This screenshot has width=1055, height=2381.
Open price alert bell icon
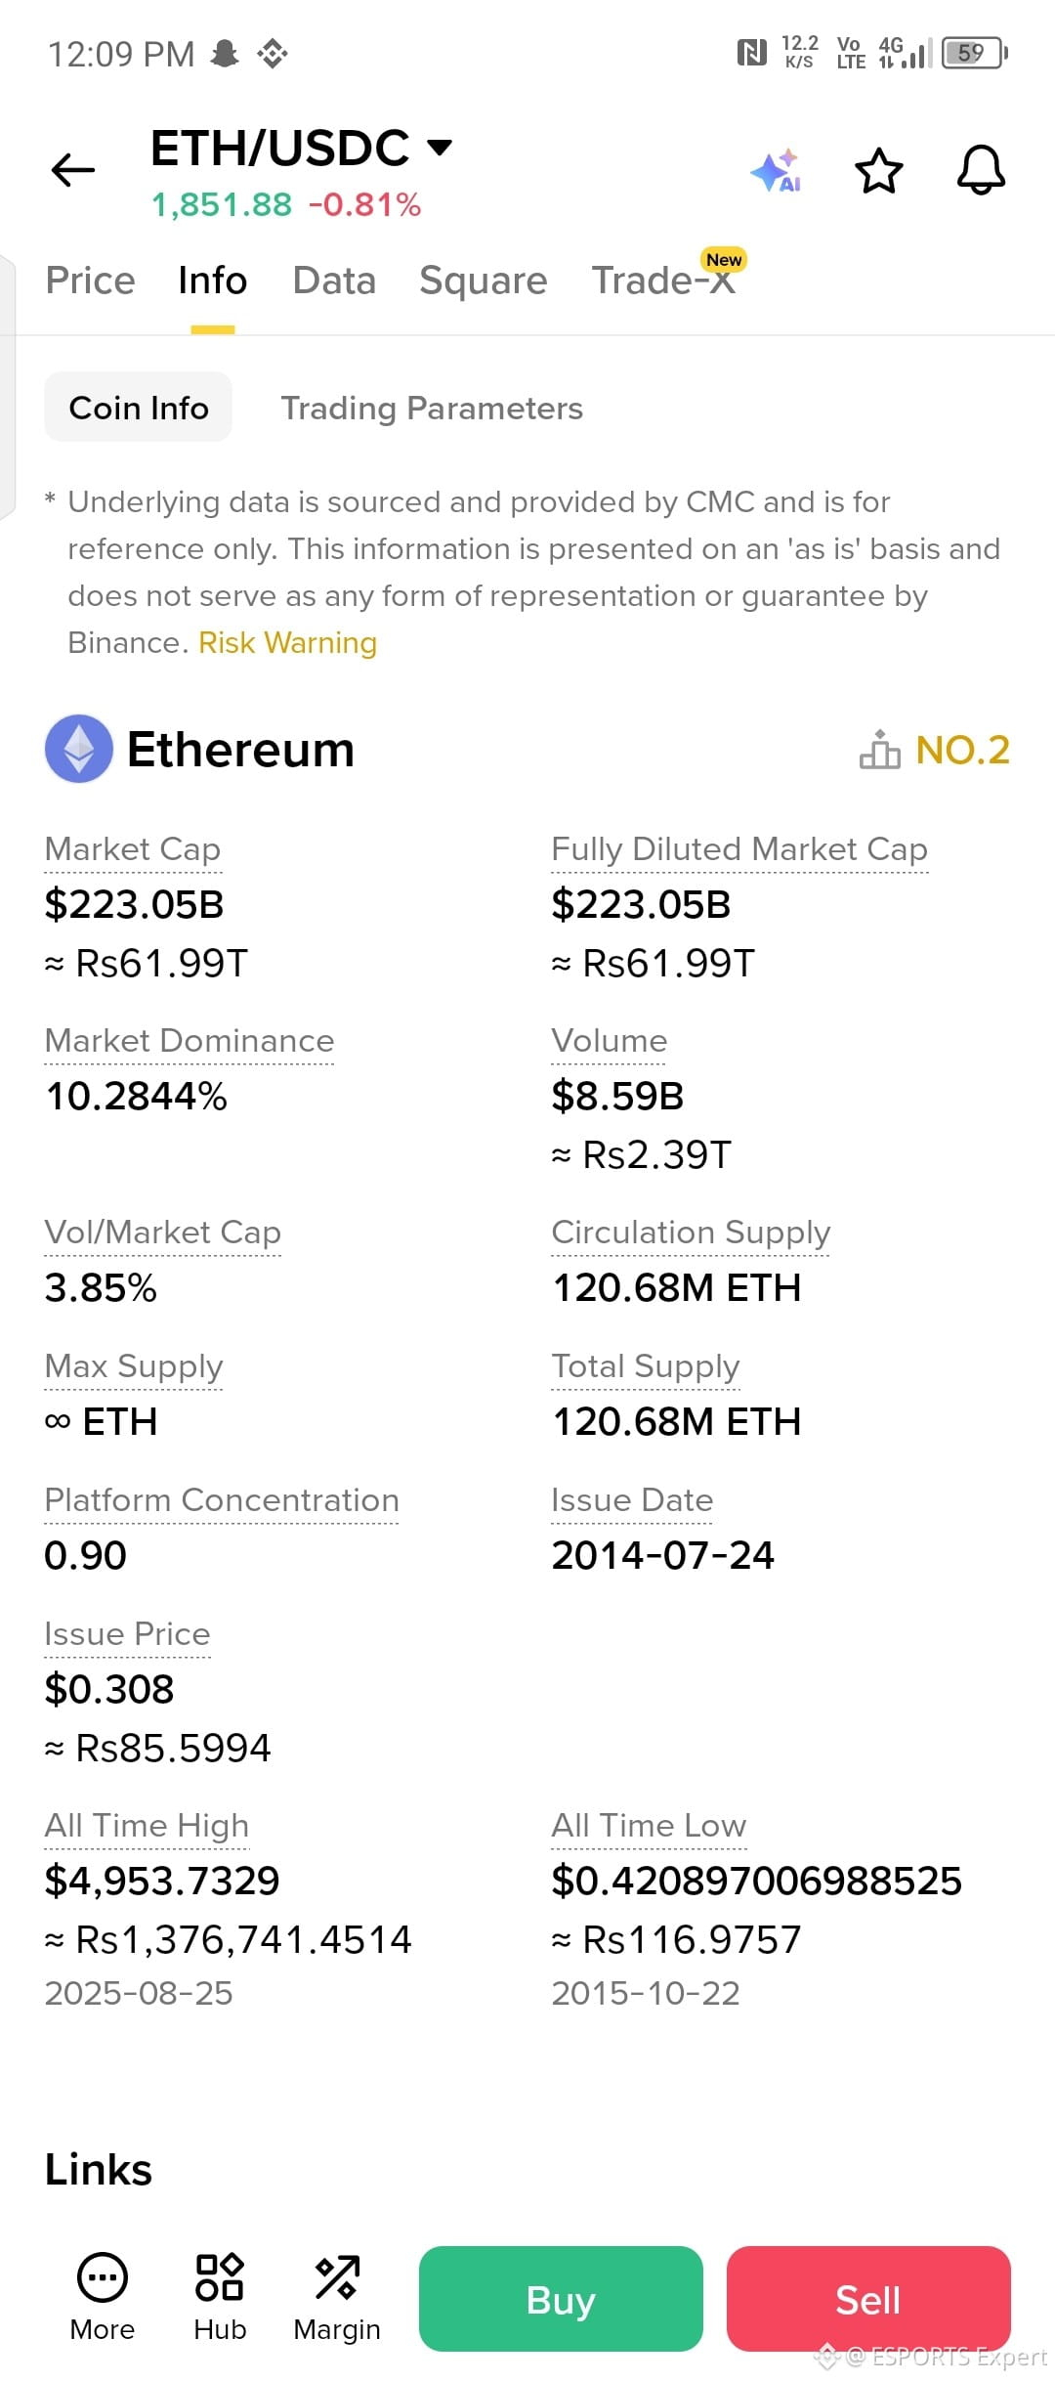[981, 171]
